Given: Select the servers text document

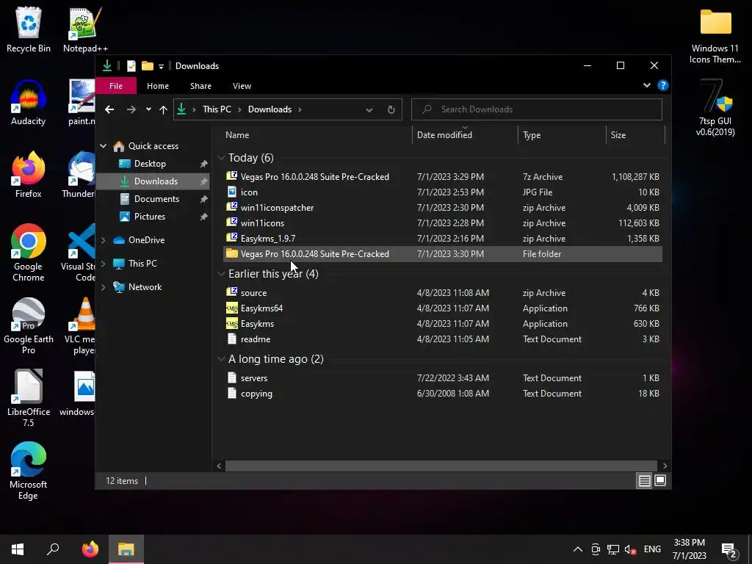Looking at the screenshot, I should [x=443, y=377].
